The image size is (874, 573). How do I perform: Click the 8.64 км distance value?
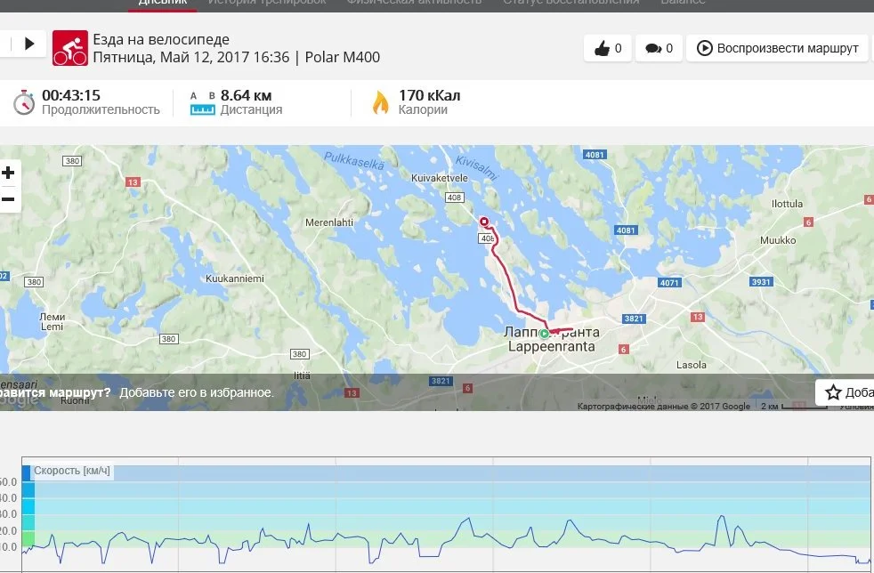[246, 95]
